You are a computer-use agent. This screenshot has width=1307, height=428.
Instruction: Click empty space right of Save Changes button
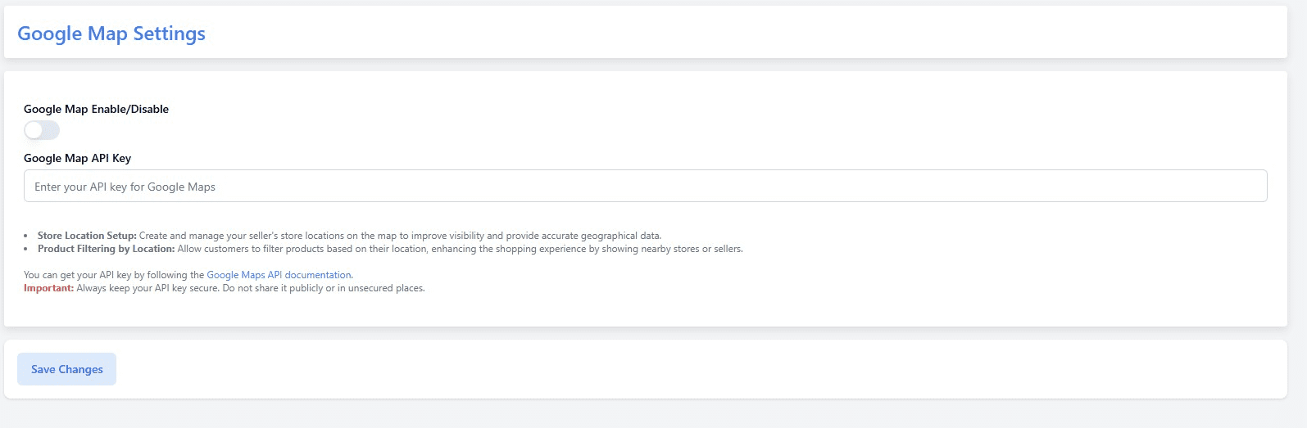[697, 369]
